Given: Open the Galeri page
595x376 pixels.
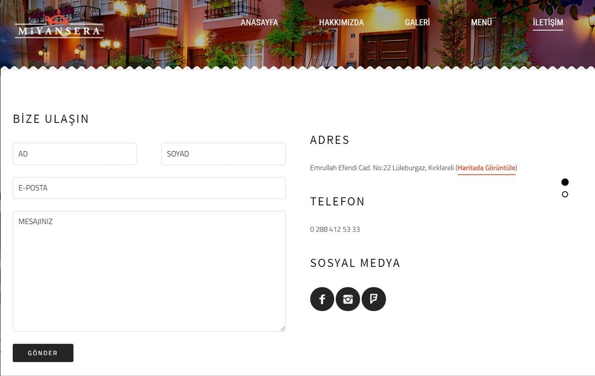Looking at the screenshot, I should [417, 22].
